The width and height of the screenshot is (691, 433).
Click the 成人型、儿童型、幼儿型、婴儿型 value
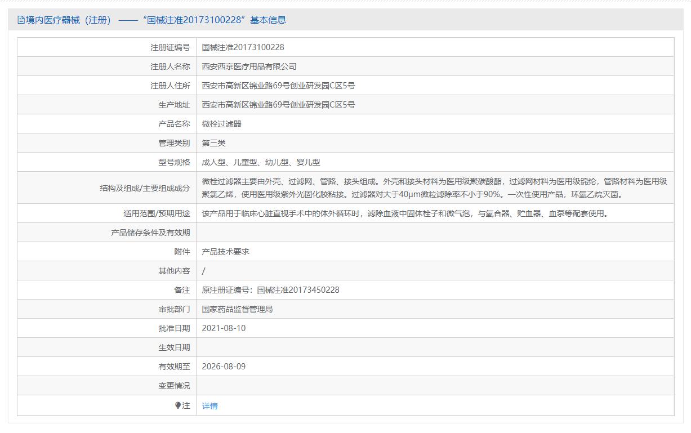click(261, 162)
